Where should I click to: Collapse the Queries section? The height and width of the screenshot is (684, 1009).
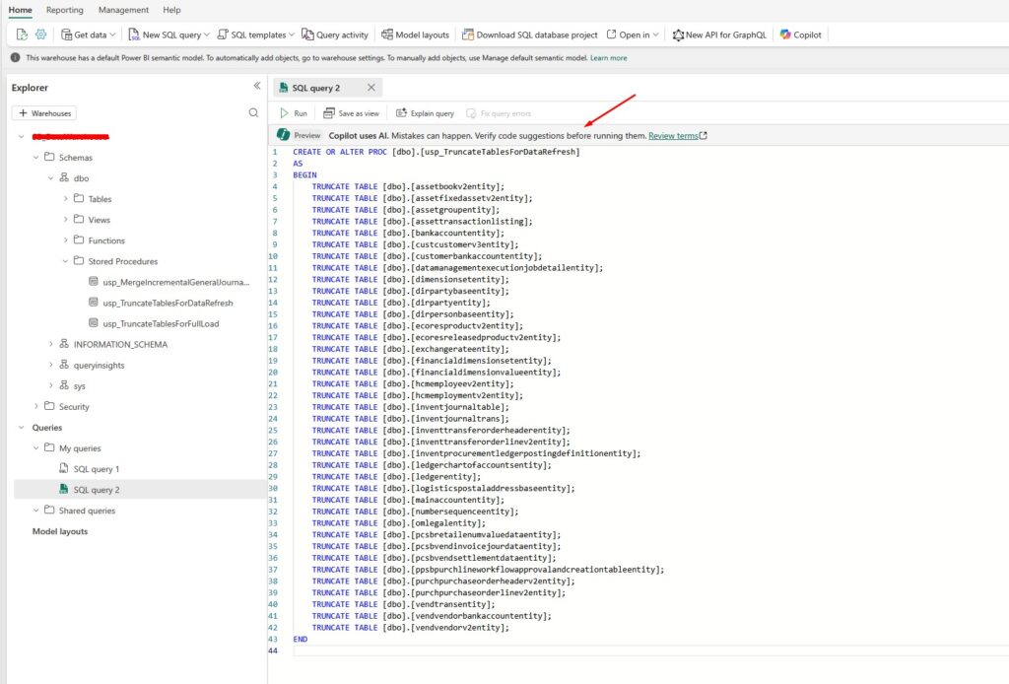coord(22,428)
